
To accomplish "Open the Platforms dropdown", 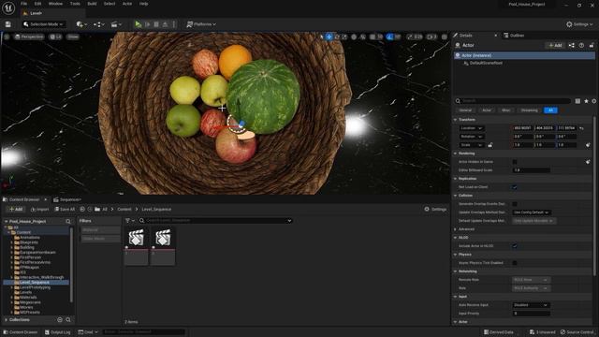I will [201, 24].
